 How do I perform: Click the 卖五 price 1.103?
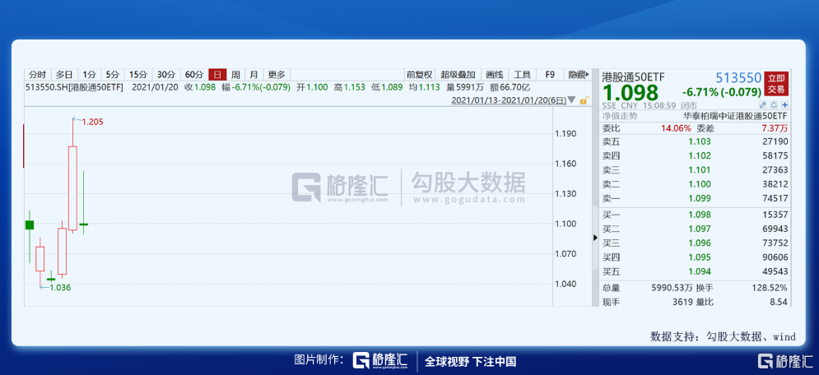[700, 141]
